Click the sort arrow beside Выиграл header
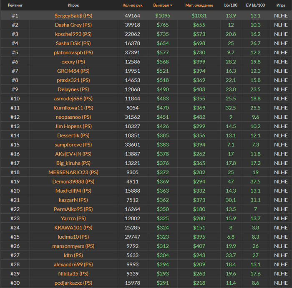Image resolution: width=292 pixels, height=288 pixels. click(171, 5)
